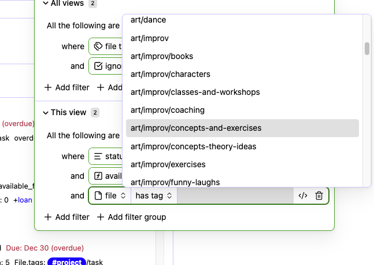Click the status property filter
This screenshot has height=265, width=374.
coord(106,156)
